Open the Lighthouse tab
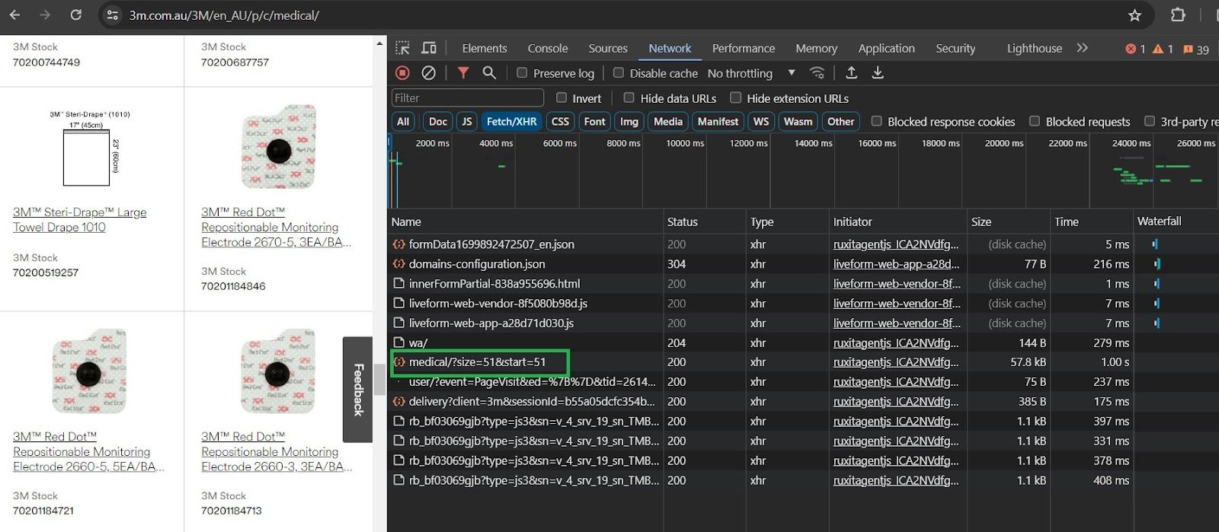This screenshot has width=1219, height=532. [1034, 48]
